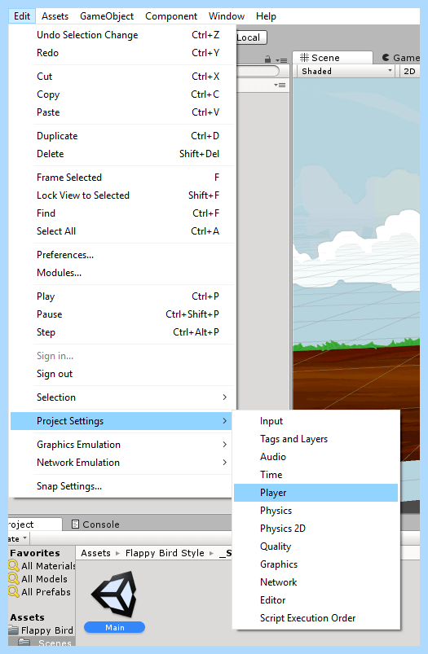Switch to the Game tab

click(400, 58)
